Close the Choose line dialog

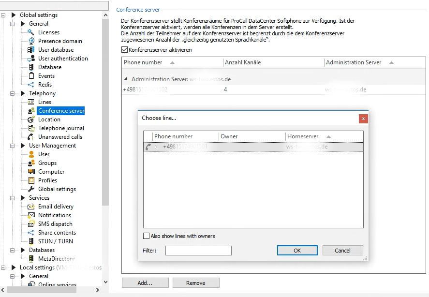pyautogui.click(x=363, y=118)
